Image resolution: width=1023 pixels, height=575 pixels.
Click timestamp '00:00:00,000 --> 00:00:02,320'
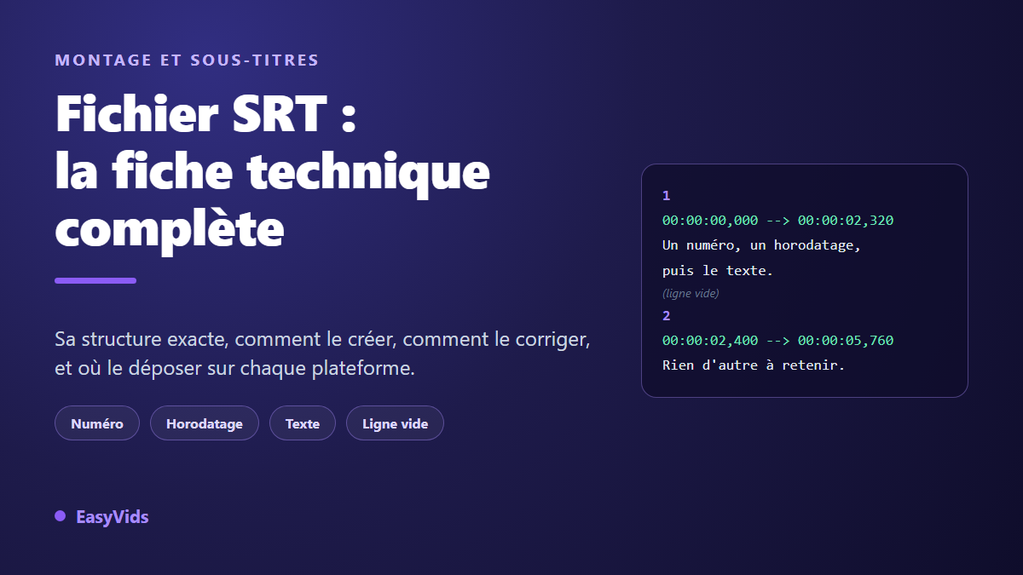[777, 221]
